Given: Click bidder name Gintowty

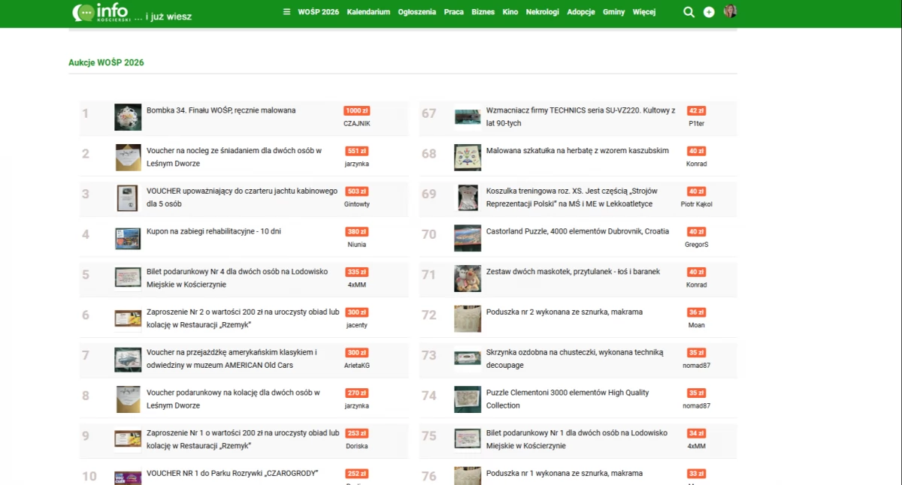Looking at the screenshot, I should tap(357, 204).
